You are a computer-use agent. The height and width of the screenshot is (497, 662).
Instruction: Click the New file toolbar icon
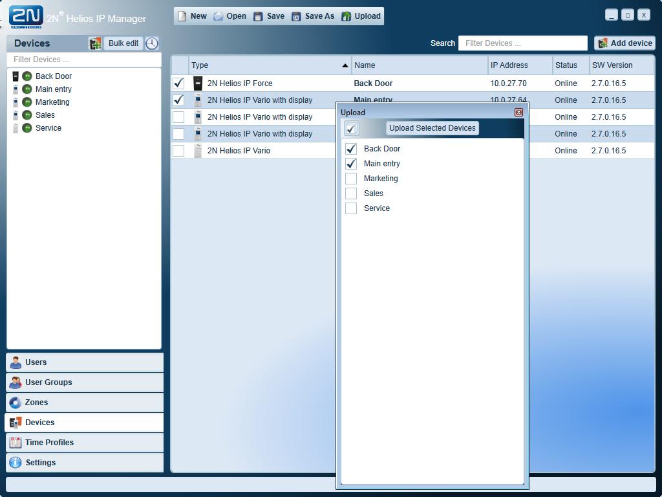[x=182, y=16]
